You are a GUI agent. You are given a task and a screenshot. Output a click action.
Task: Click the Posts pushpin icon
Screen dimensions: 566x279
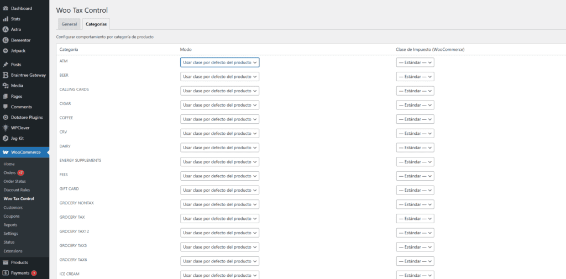(6, 65)
